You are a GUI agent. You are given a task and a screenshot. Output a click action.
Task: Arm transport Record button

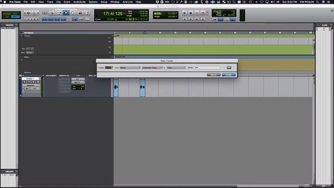[x=203, y=13]
